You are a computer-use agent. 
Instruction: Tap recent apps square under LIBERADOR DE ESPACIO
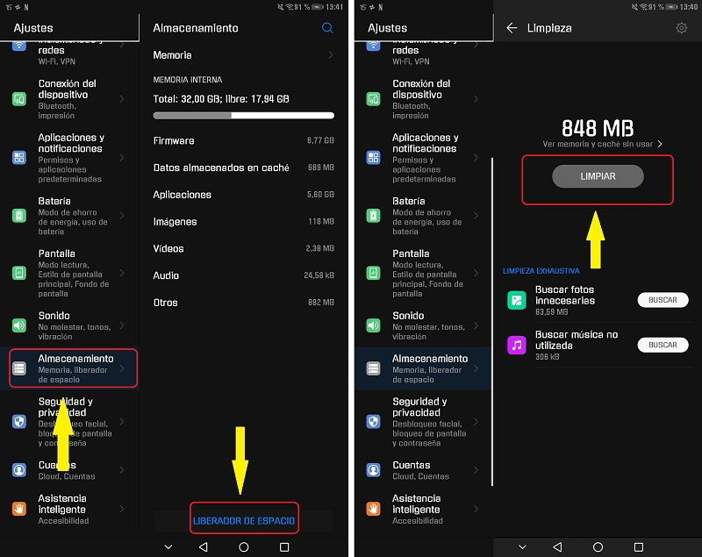tap(284, 546)
